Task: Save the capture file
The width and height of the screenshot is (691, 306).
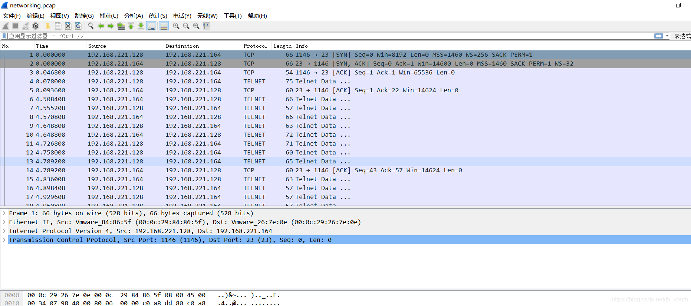Action: point(58,26)
